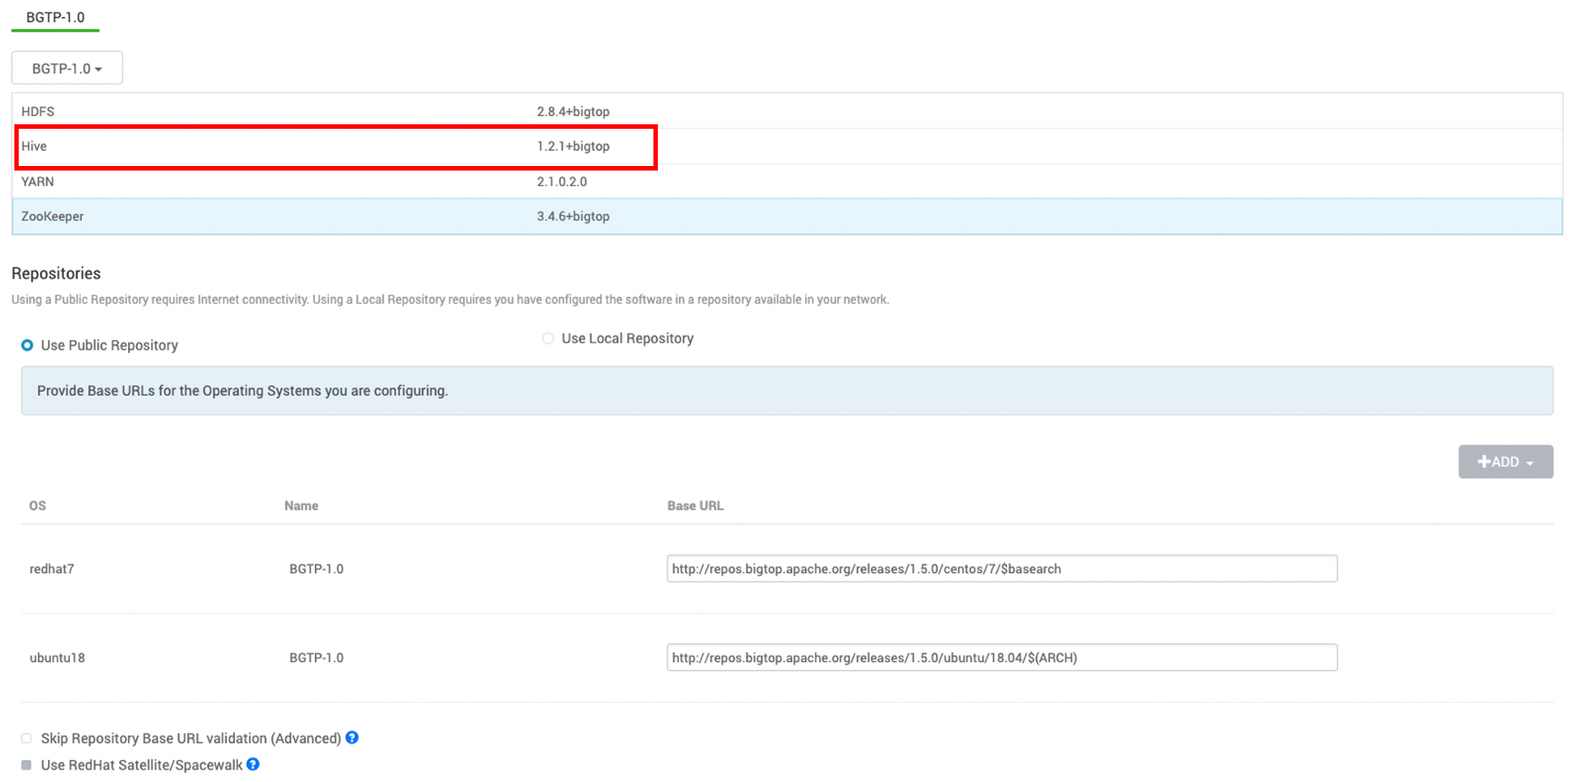
Task: Select the Use Public Repository option
Action: (27, 346)
